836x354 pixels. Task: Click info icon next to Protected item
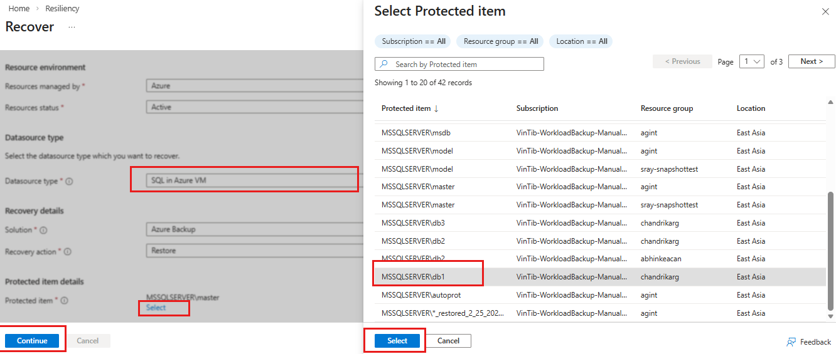(x=64, y=301)
